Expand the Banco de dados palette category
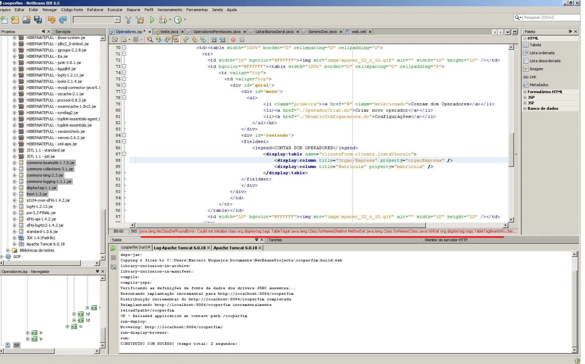 (x=525, y=108)
